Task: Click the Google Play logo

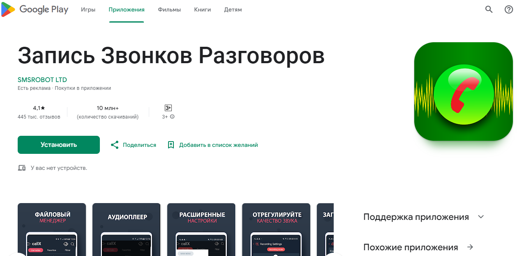Action: point(35,9)
